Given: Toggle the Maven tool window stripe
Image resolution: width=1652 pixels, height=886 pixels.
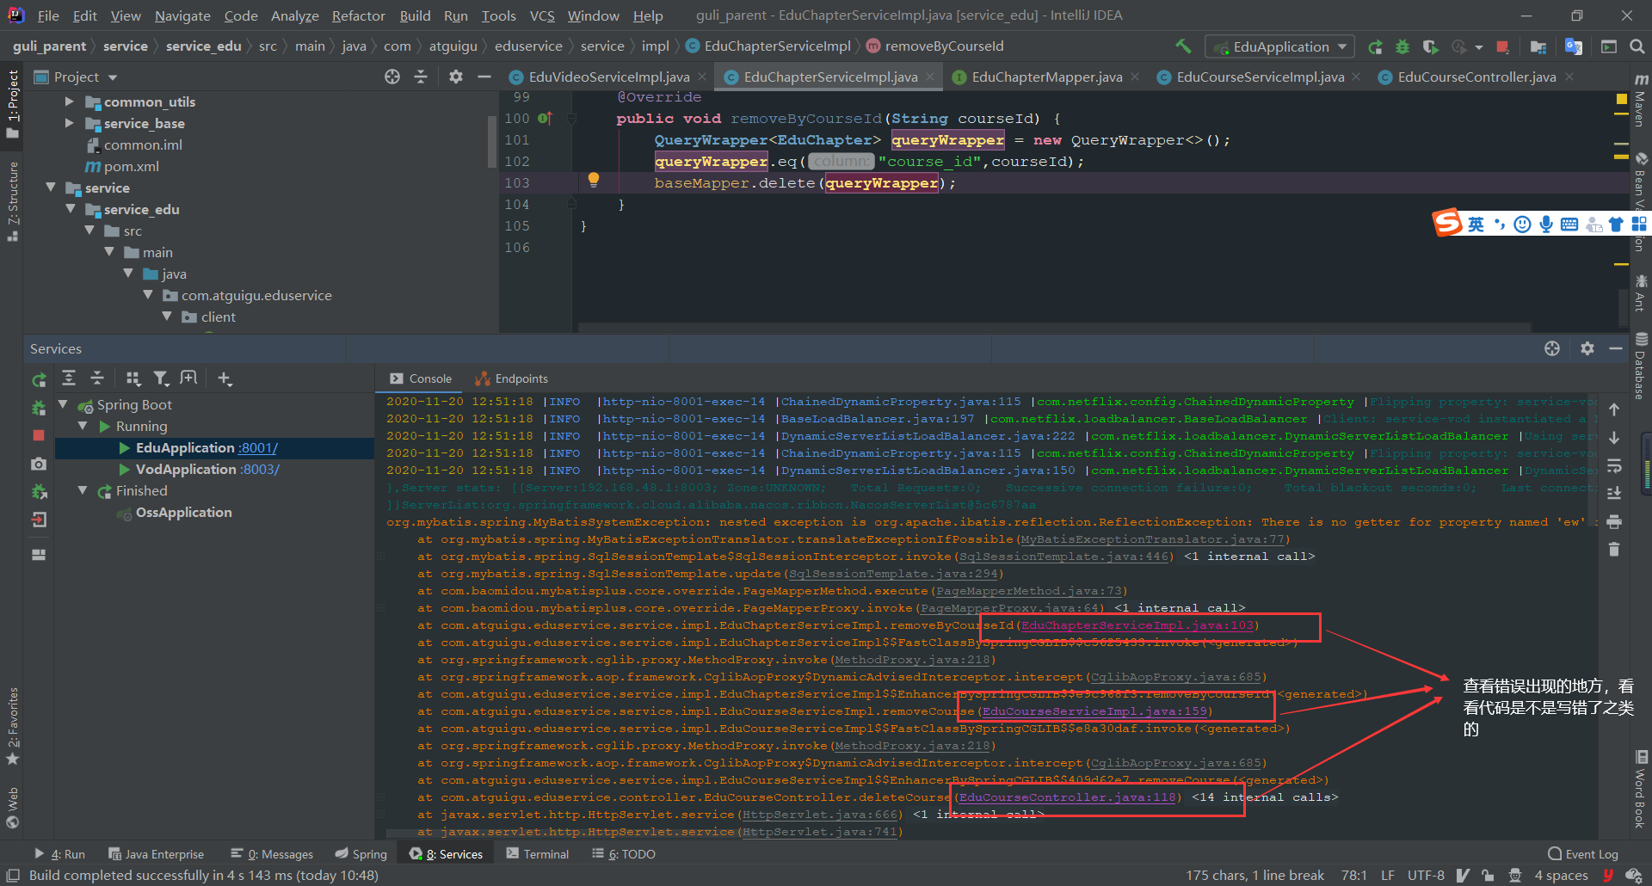Looking at the screenshot, I should (1640, 101).
